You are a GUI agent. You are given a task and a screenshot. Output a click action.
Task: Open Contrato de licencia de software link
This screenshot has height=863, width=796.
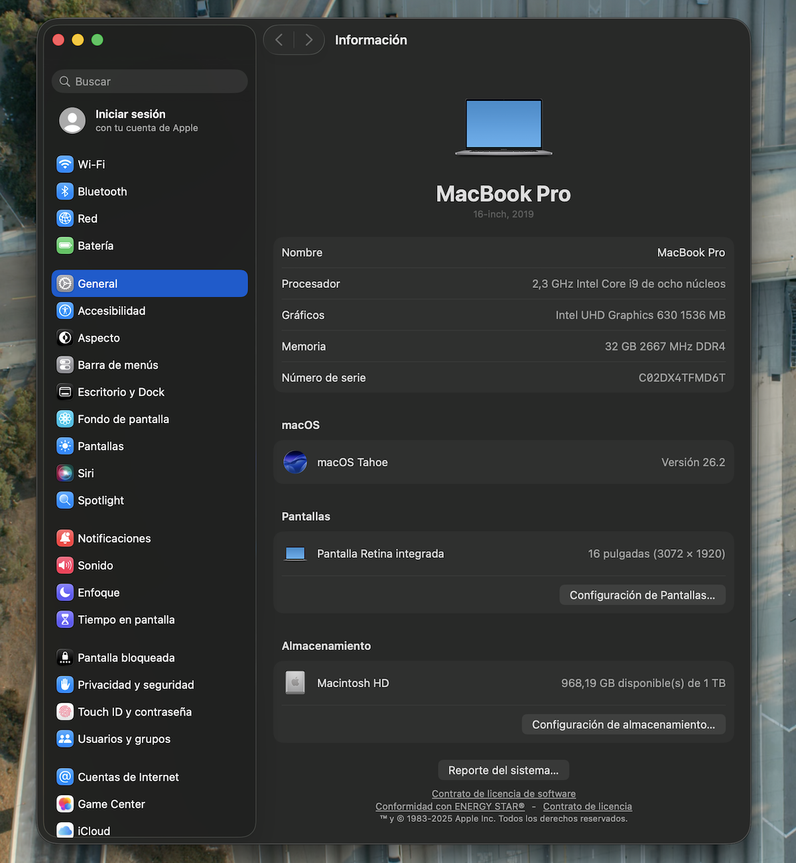(503, 793)
